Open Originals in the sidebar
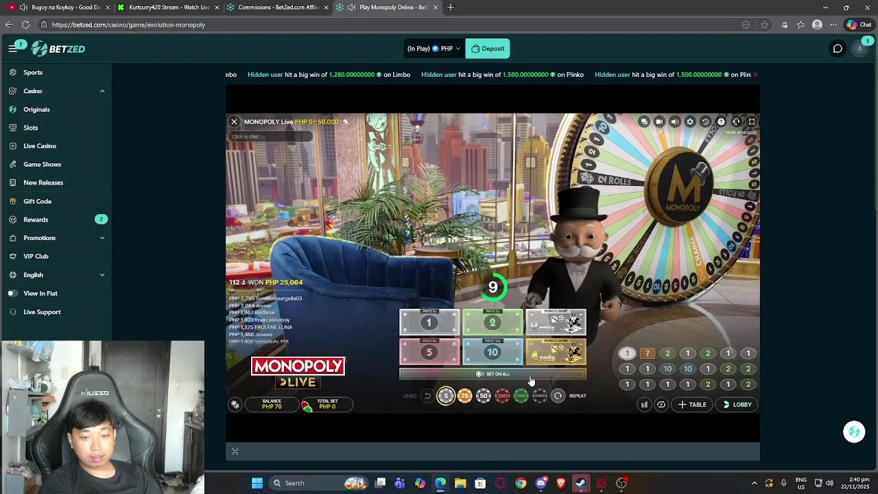This screenshot has width=878, height=494. (x=36, y=109)
